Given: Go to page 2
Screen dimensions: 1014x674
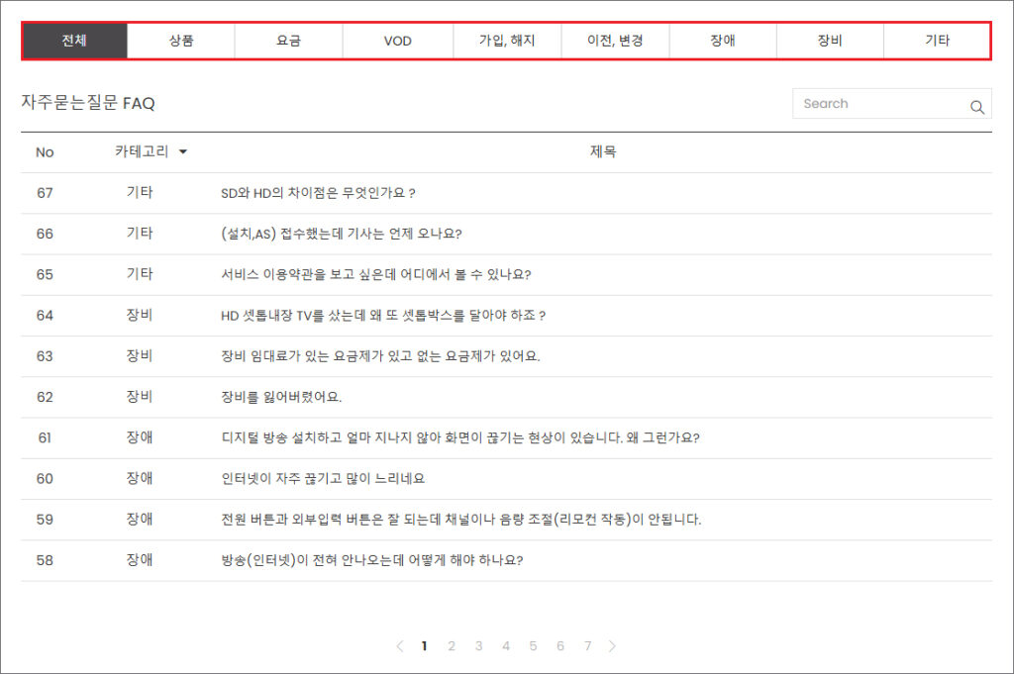Looking at the screenshot, I should pos(452,646).
